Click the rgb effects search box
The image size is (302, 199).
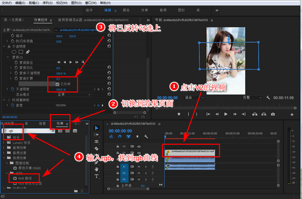[x=29, y=131]
